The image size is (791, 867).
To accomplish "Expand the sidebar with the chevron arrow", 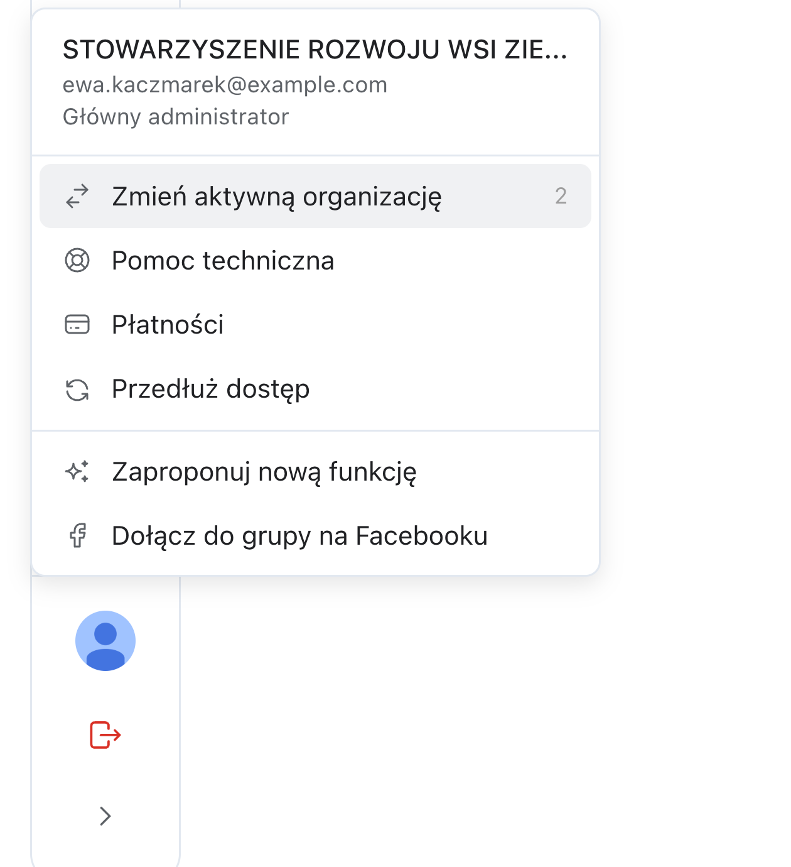I will point(105,816).
